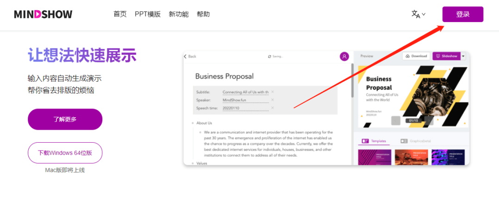Click the MINDSHOW logo
The height and width of the screenshot is (199, 499).
coord(43,14)
